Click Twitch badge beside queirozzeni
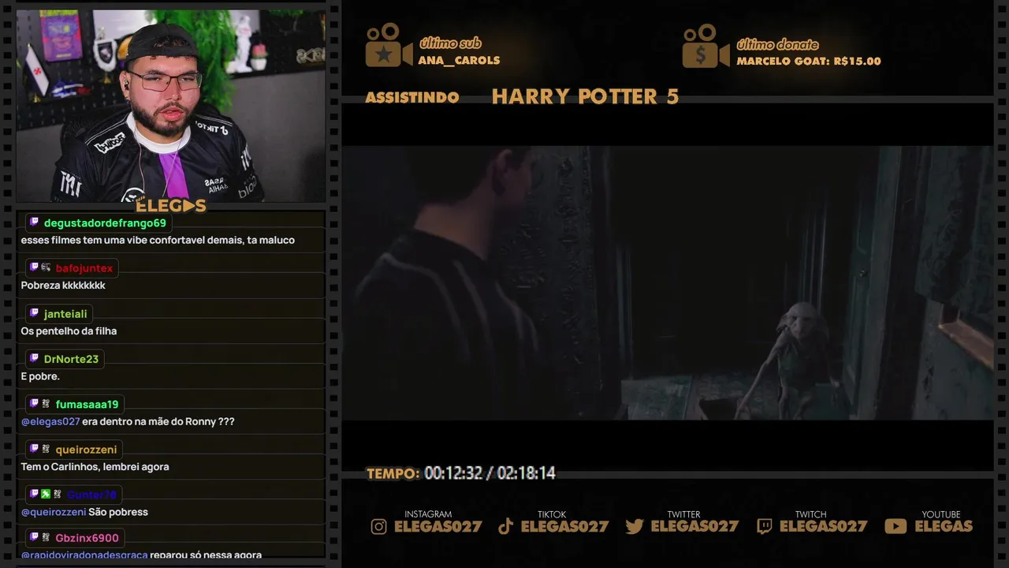 pyautogui.click(x=34, y=449)
